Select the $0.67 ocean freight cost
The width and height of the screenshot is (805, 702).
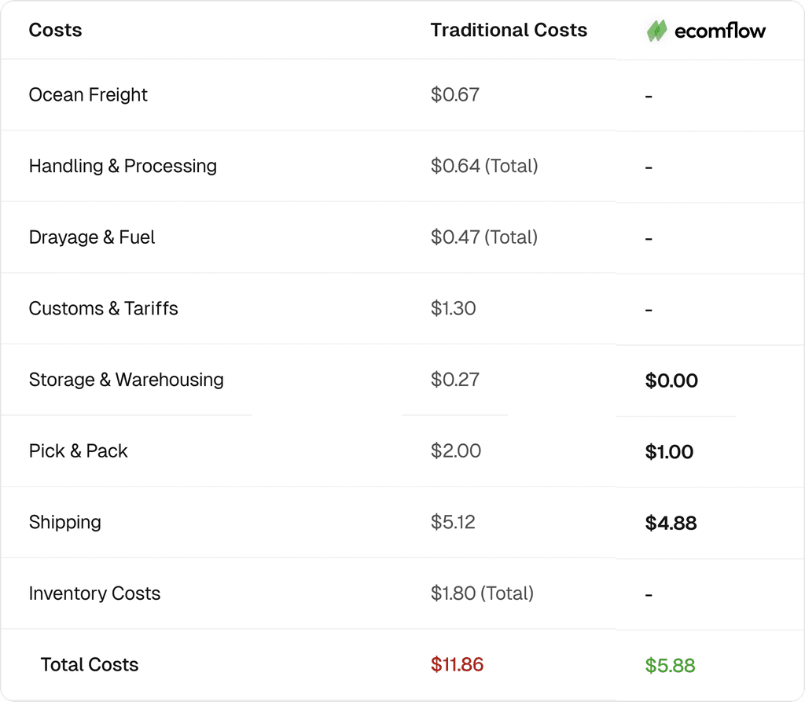[x=454, y=95]
